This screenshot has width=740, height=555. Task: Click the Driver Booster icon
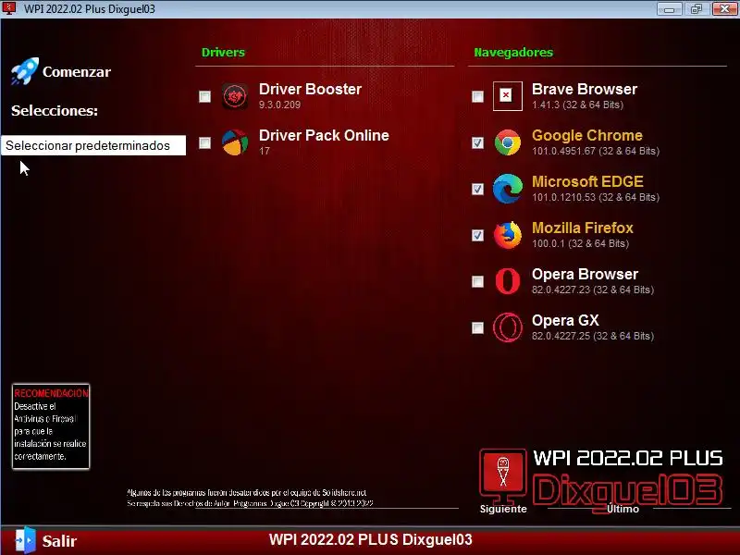tap(235, 96)
